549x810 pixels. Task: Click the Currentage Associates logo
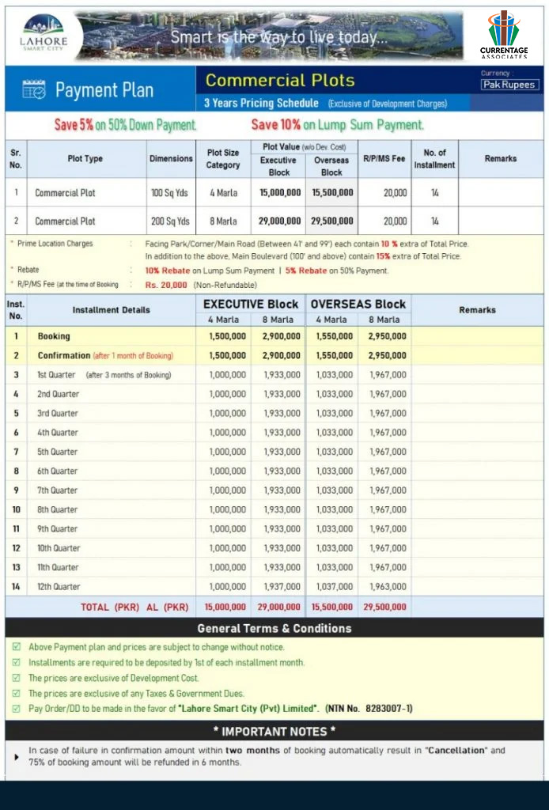[x=504, y=34]
